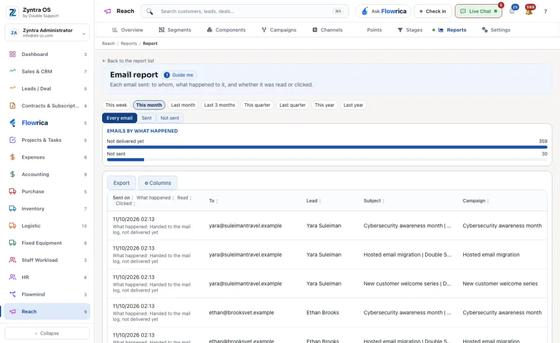
Task: Click the HR people icon
Action: click(x=12, y=277)
